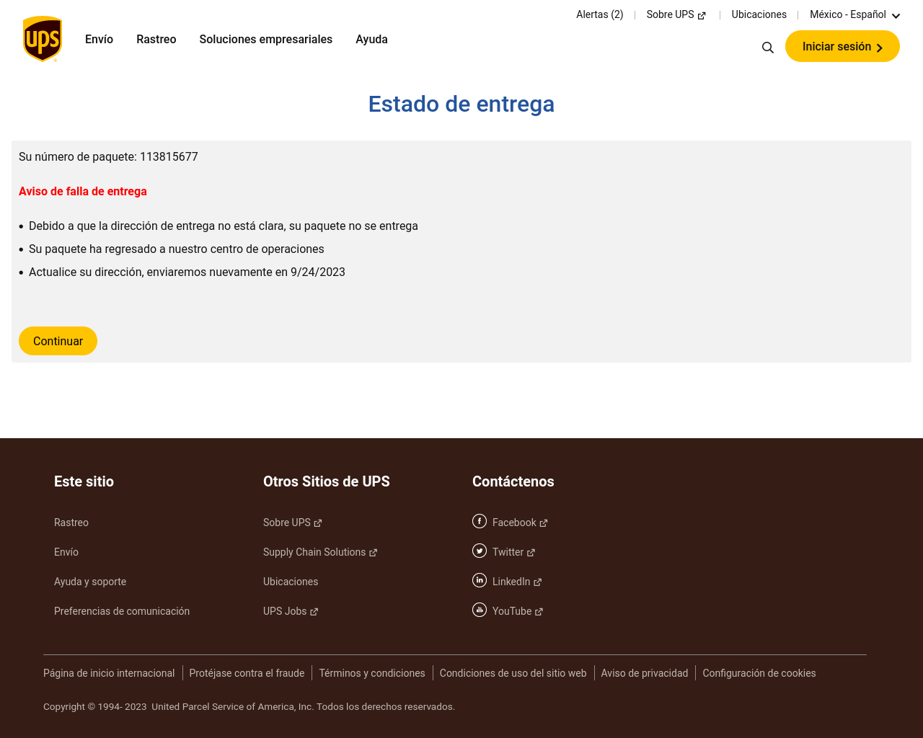Open the Facebook text link
923x738 pixels.
coord(514,523)
